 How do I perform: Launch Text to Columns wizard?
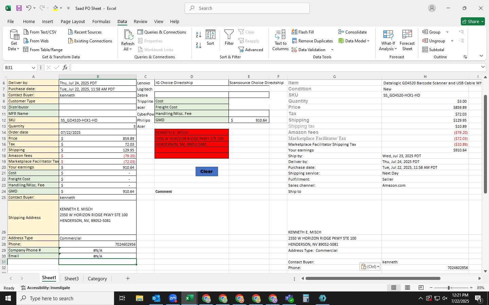[x=280, y=40]
